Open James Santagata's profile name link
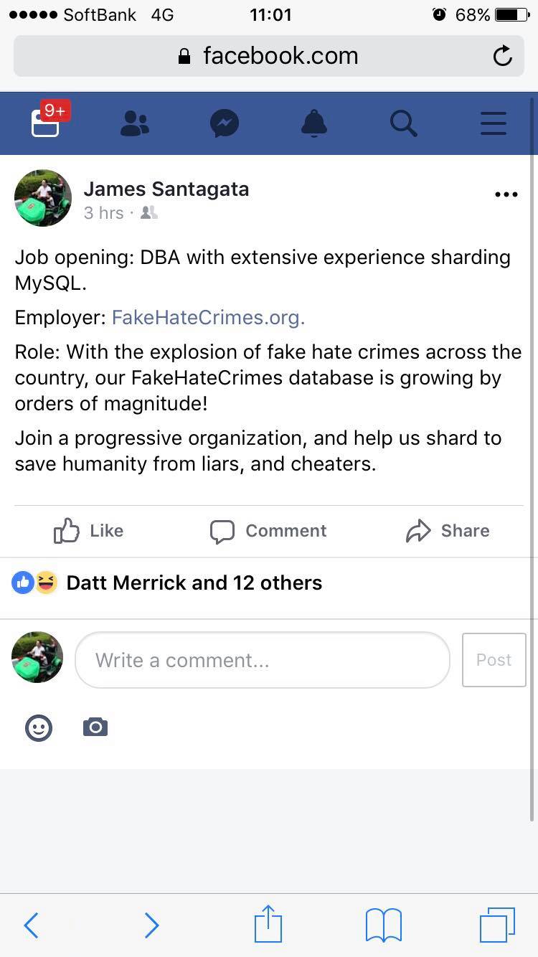The height and width of the screenshot is (957, 538). coord(166,189)
